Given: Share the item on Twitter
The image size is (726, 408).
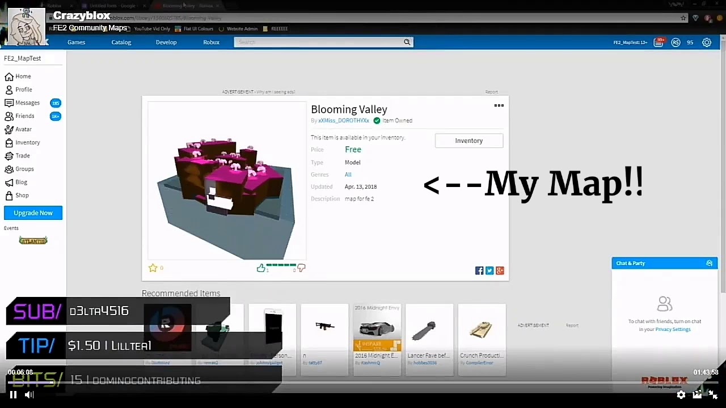Looking at the screenshot, I should pos(489,271).
